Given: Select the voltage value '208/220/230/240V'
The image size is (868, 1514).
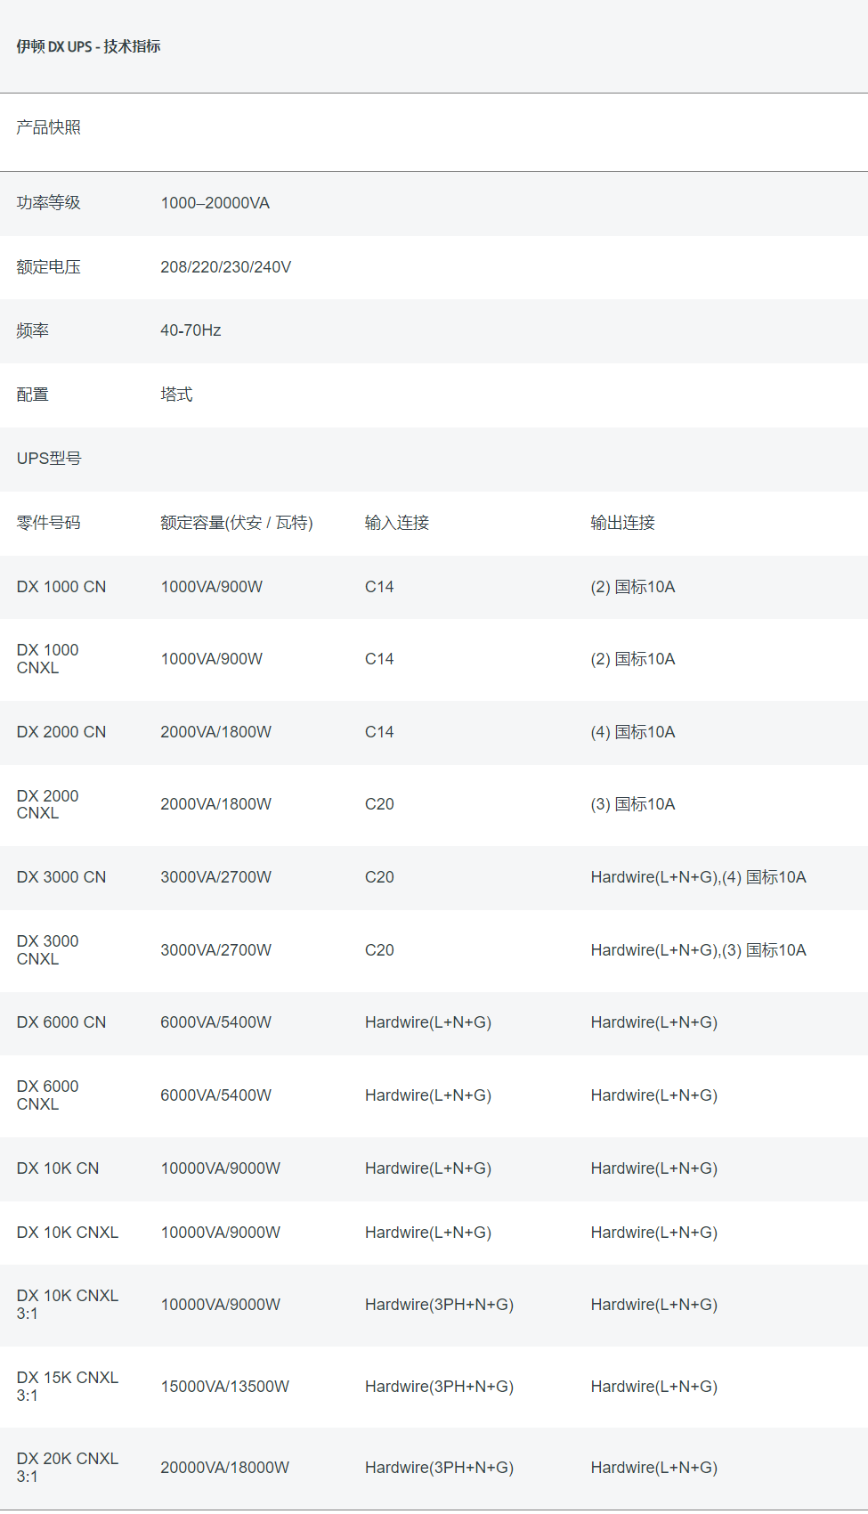Looking at the screenshot, I should tap(226, 267).
